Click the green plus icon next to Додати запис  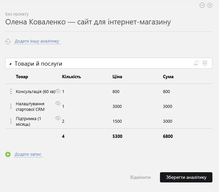8,154
